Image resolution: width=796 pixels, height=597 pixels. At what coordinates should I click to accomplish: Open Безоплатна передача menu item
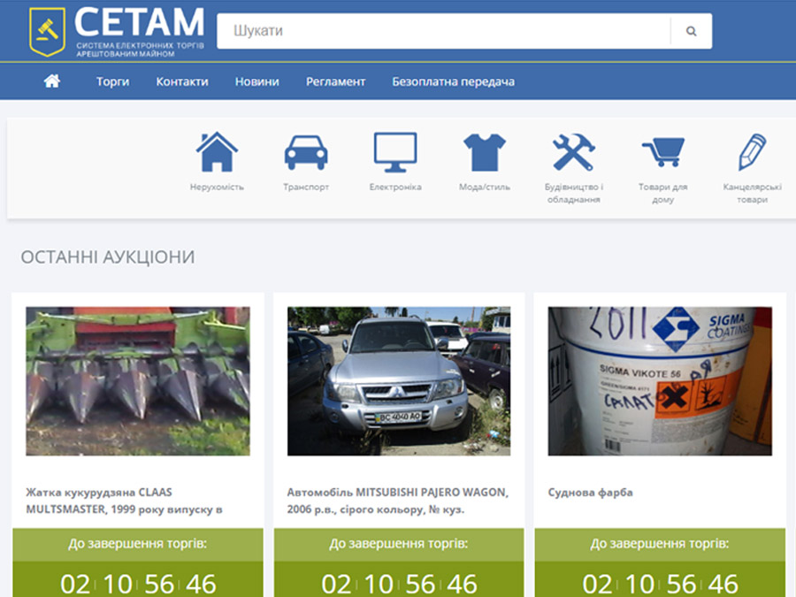[453, 81]
